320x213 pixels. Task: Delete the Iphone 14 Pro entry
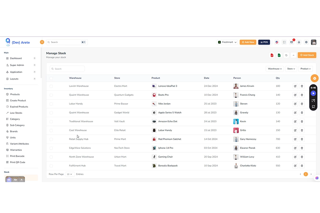coord(302,148)
